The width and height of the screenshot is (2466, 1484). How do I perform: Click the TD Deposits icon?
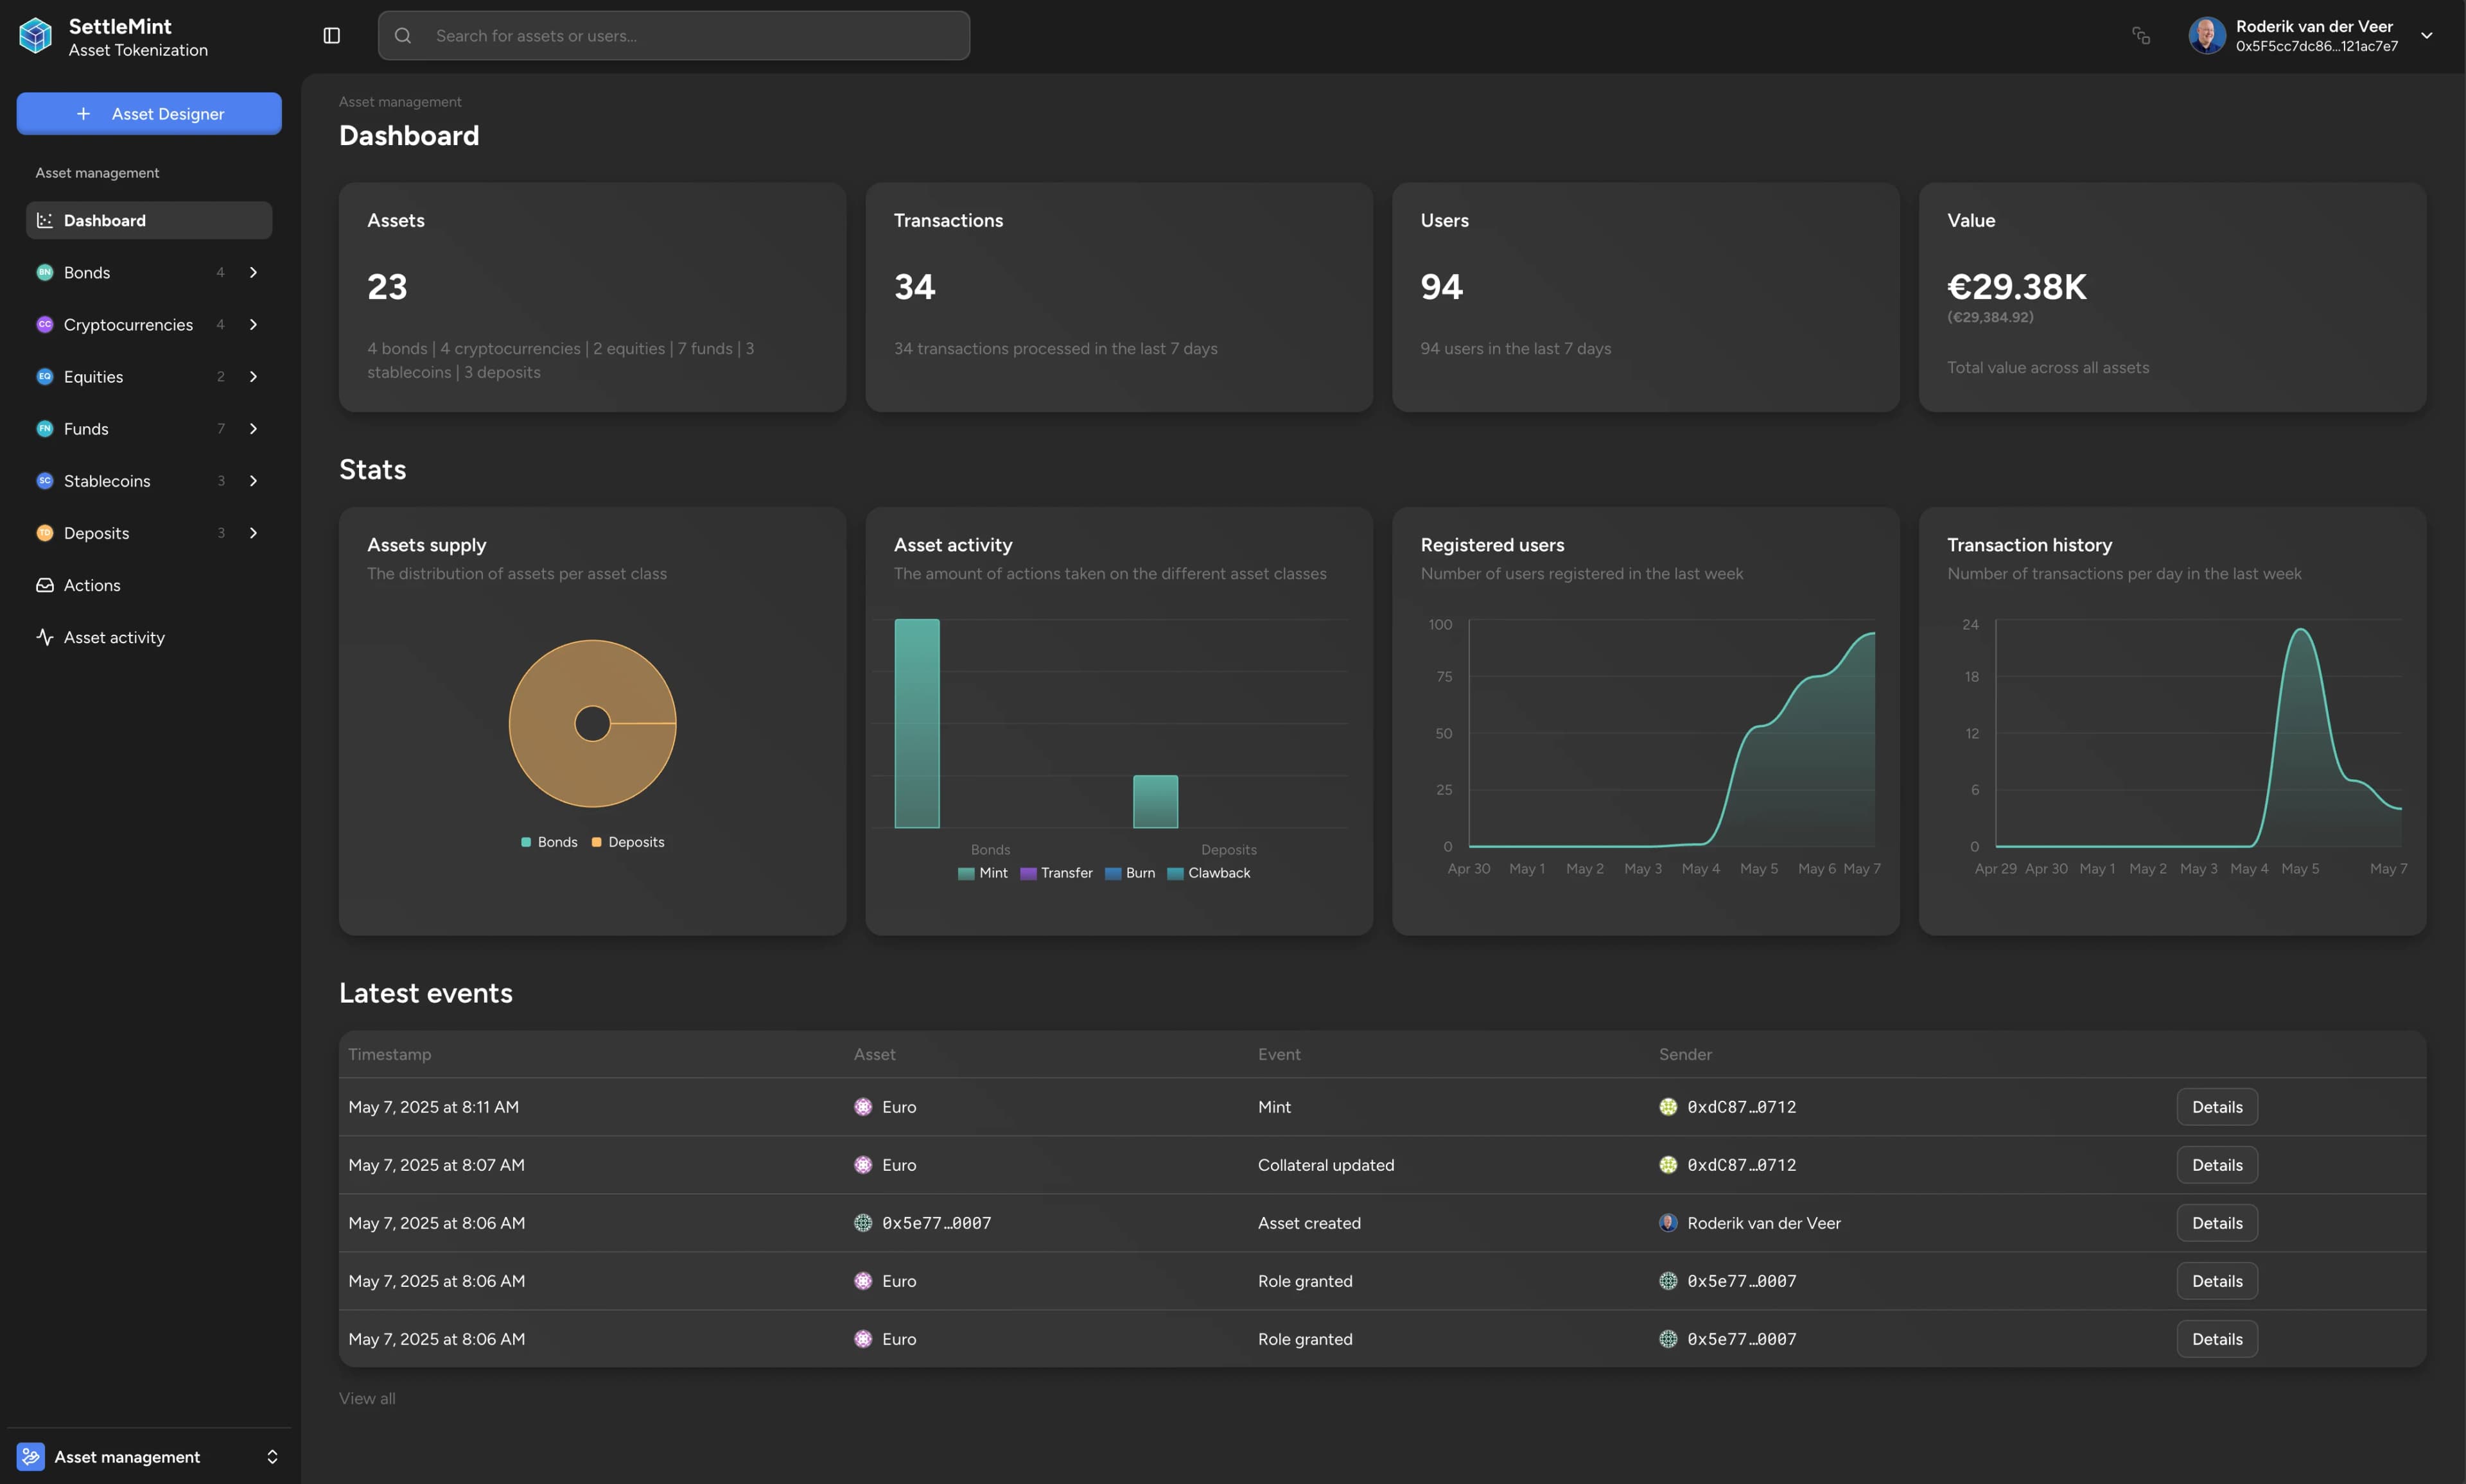45,532
